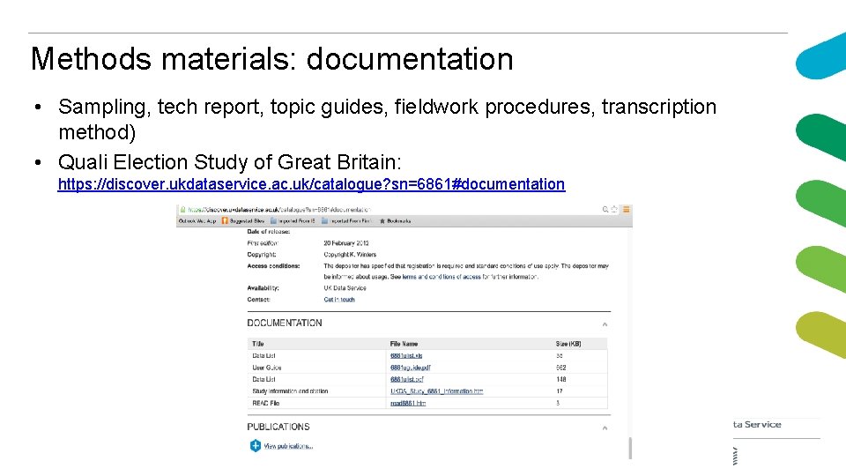Click the blue plus View publications icon
The height and width of the screenshot is (476, 846).
(x=256, y=446)
